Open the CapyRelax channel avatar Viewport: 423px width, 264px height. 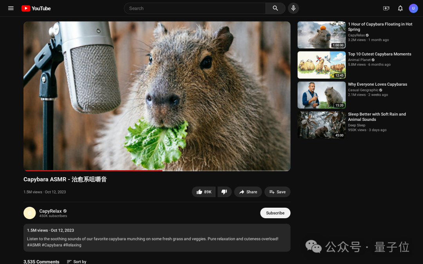coord(29,213)
